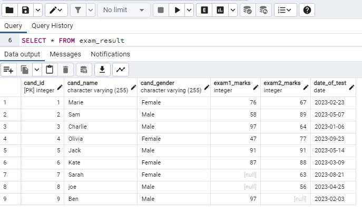362x212 pixels.
Task: Open the Messages tab
Action: (x=65, y=54)
